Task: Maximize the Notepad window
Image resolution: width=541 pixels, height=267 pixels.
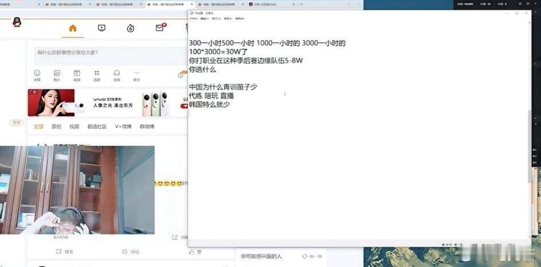Action: (x=516, y=13)
